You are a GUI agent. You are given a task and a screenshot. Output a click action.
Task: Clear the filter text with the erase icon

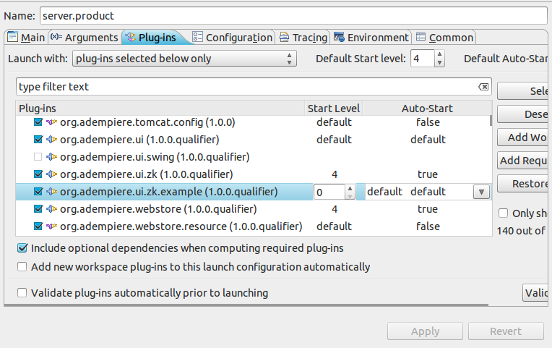pyautogui.click(x=483, y=87)
